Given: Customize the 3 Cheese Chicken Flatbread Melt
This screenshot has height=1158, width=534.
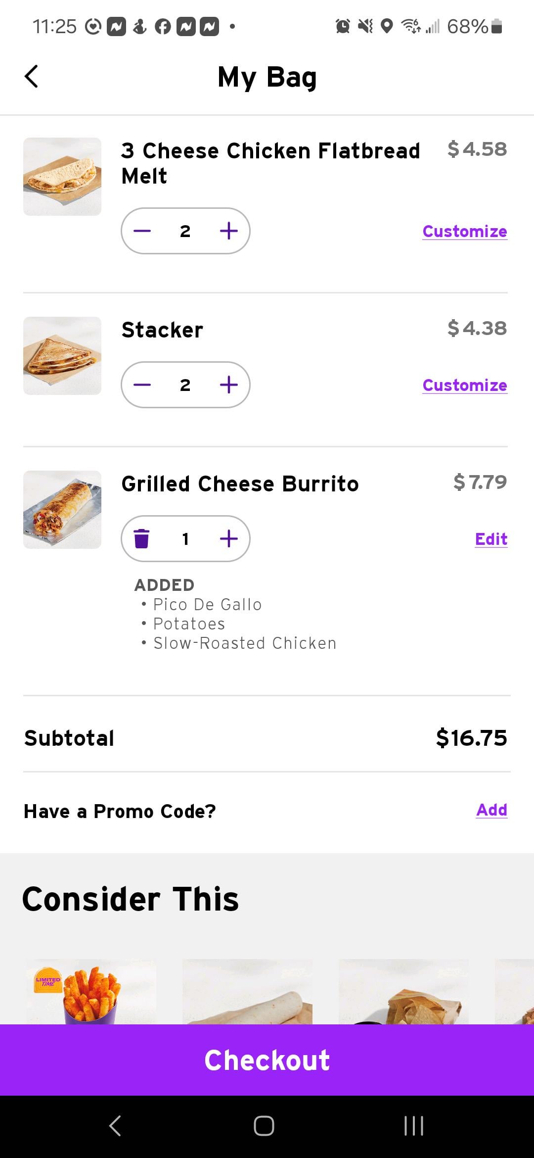Looking at the screenshot, I should (x=464, y=231).
